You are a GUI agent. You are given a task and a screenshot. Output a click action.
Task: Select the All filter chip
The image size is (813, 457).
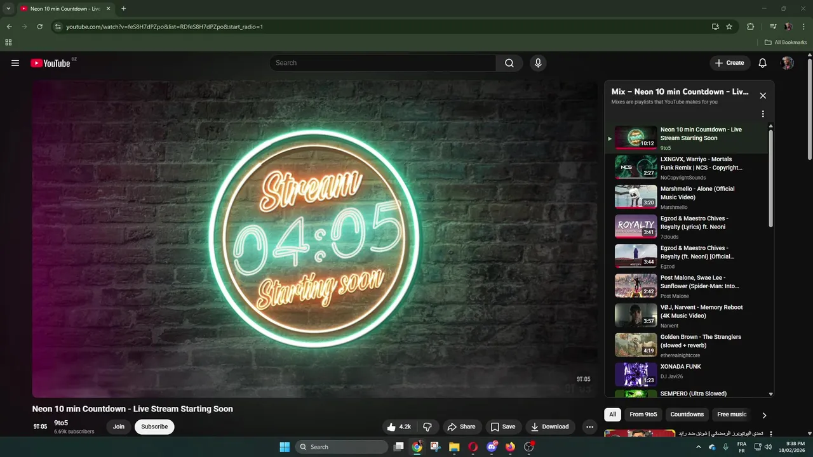(x=612, y=414)
